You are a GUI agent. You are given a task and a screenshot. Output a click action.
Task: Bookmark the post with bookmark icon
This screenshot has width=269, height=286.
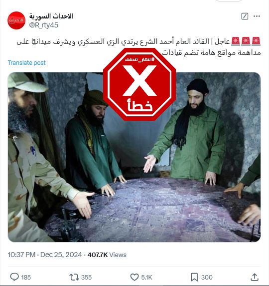pyautogui.click(x=194, y=277)
